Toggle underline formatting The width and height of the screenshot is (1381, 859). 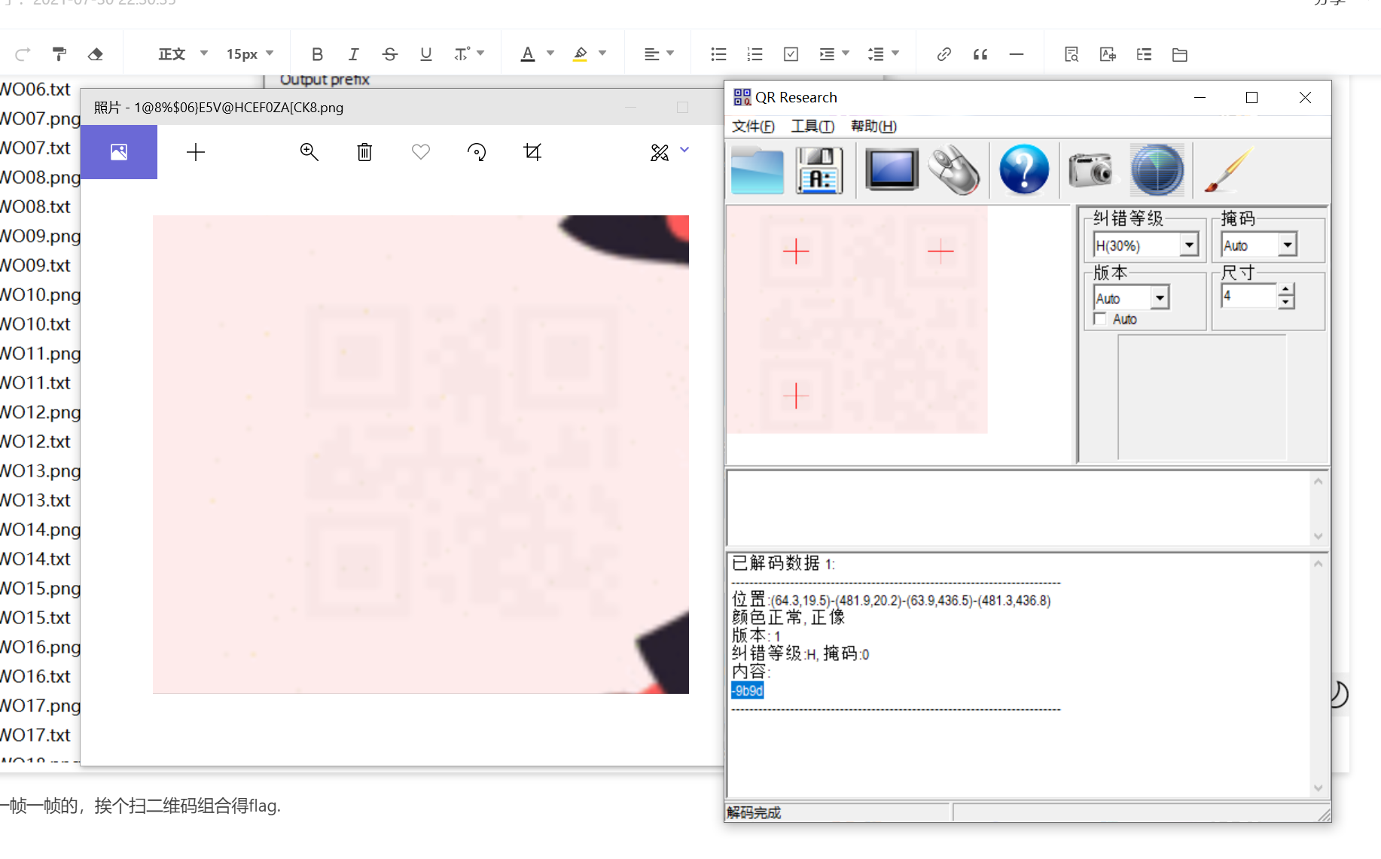[x=426, y=54]
